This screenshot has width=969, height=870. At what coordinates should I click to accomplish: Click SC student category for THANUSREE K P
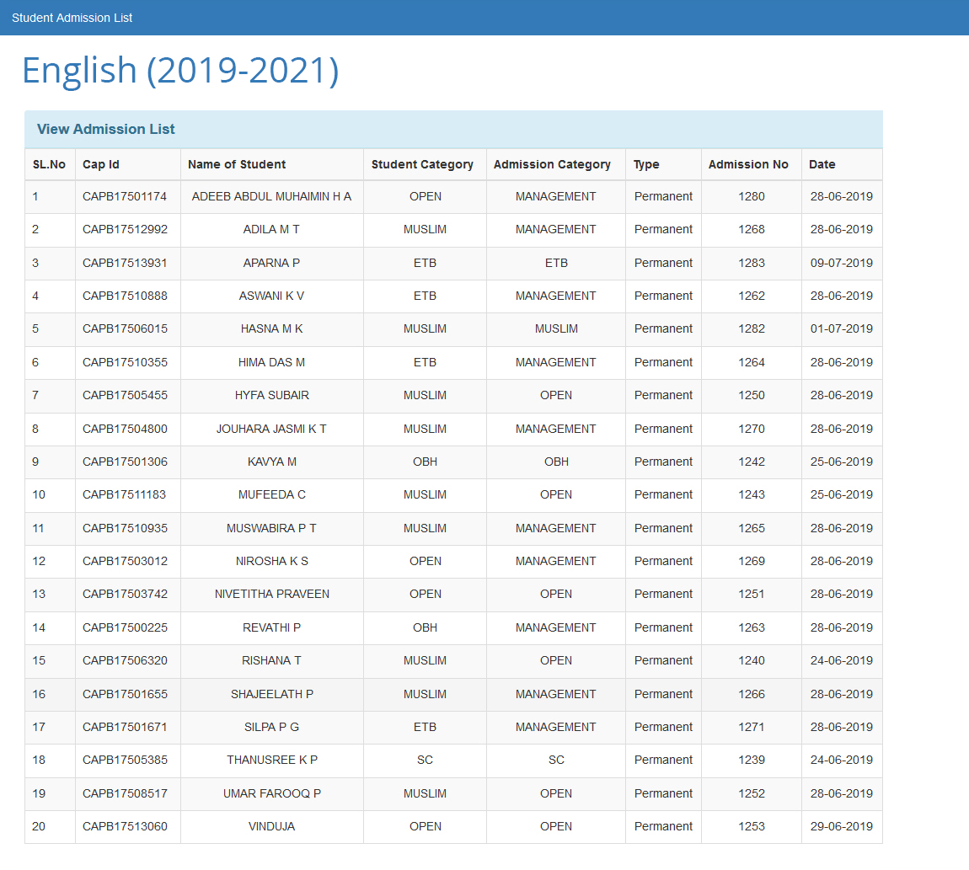tap(425, 760)
